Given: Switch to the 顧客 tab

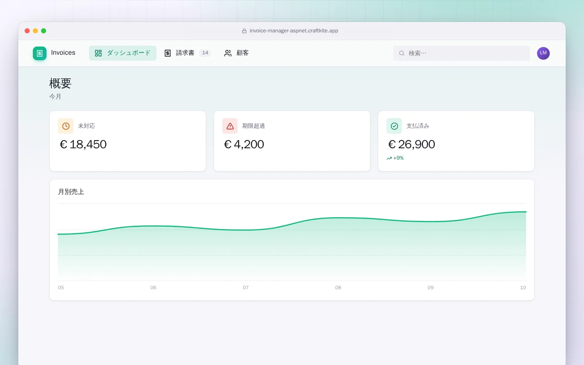Looking at the screenshot, I should [x=236, y=53].
